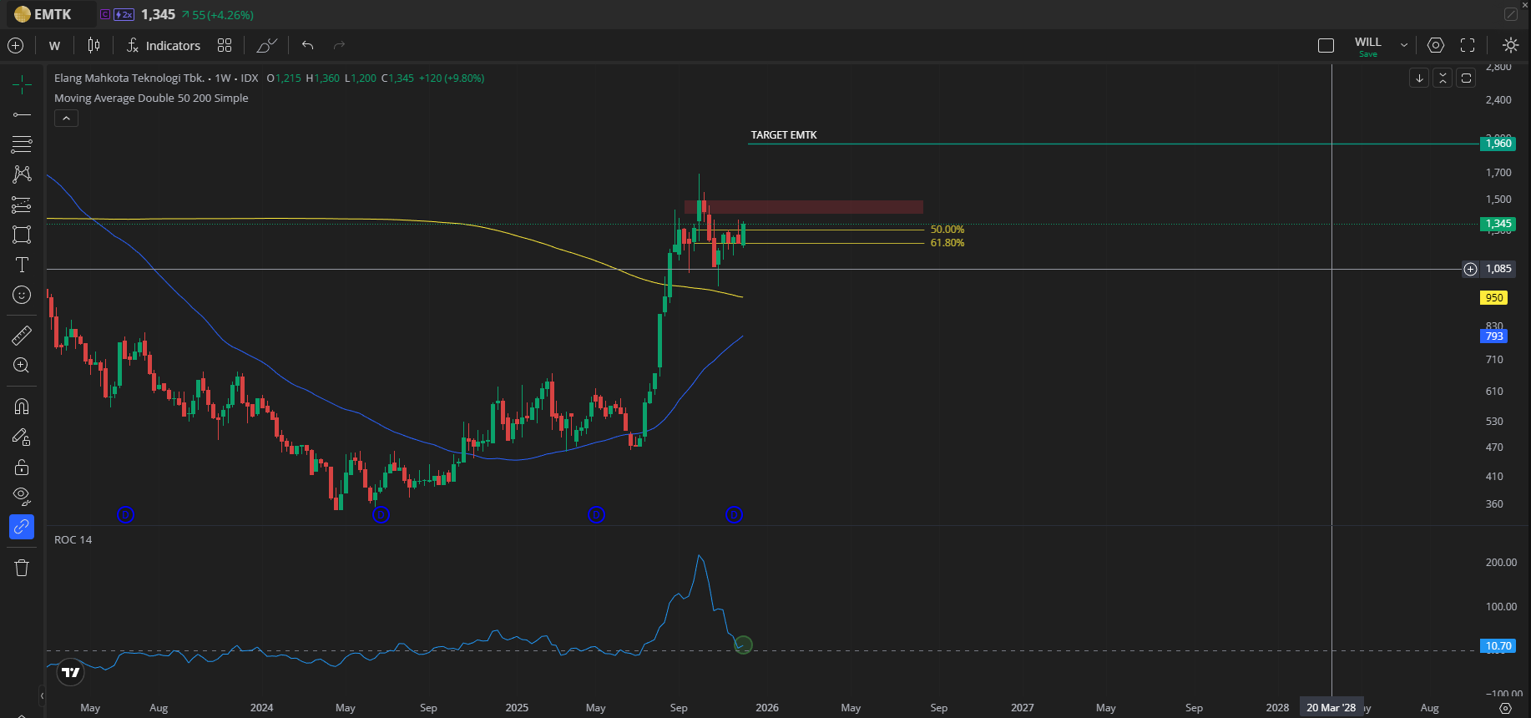Click the blue 10.70 ROC value label
This screenshot has height=718, width=1531.
(1498, 646)
